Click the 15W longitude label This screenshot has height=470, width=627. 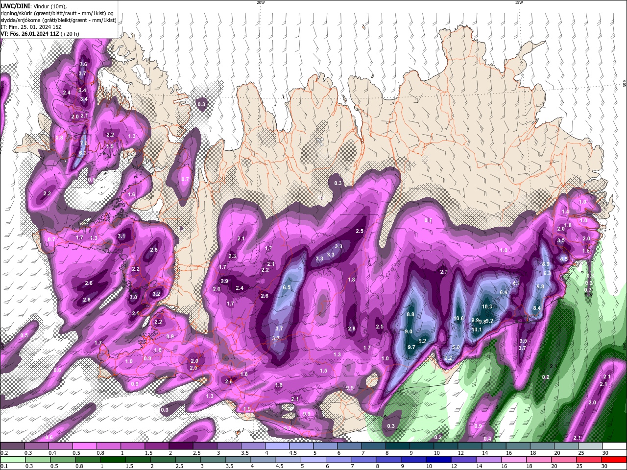pos(519,2)
